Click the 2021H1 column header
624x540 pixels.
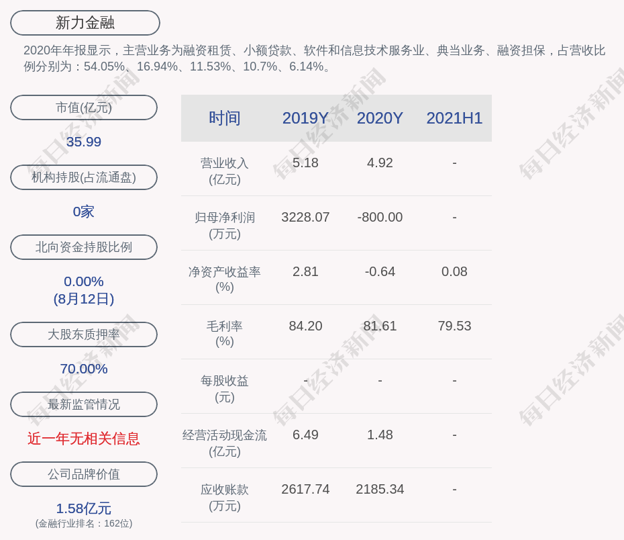(x=454, y=118)
